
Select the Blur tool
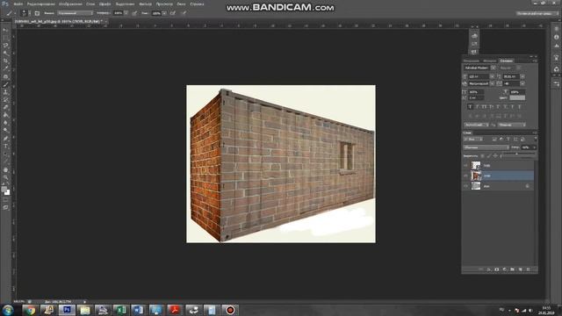[x=6, y=123]
